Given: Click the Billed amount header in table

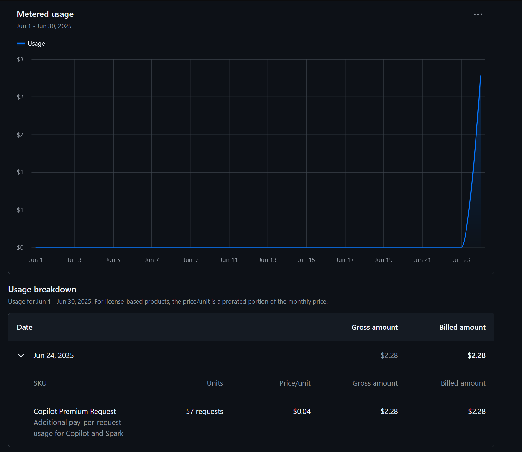Looking at the screenshot, I should pyautogui.click(x=462, y=327).
